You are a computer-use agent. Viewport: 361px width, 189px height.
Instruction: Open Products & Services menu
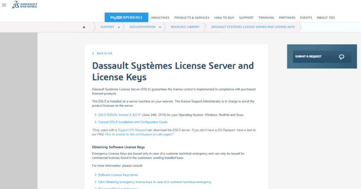point(192,18)
